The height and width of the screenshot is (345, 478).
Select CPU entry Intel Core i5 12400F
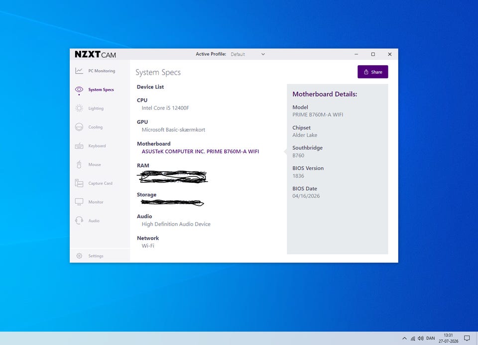pos(165,108)
